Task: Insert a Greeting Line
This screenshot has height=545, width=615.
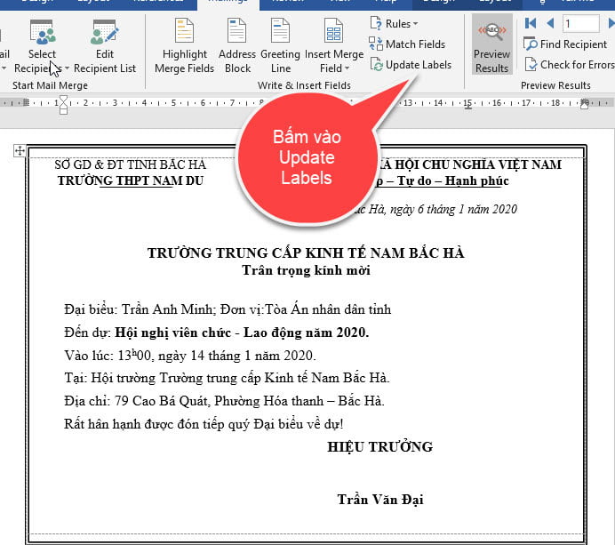Action: point(281,47)
